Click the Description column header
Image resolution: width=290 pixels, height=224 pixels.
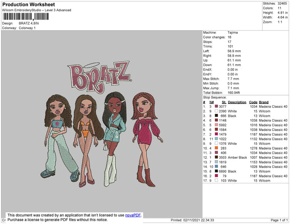pyautogui.click(x=237, y=102)
